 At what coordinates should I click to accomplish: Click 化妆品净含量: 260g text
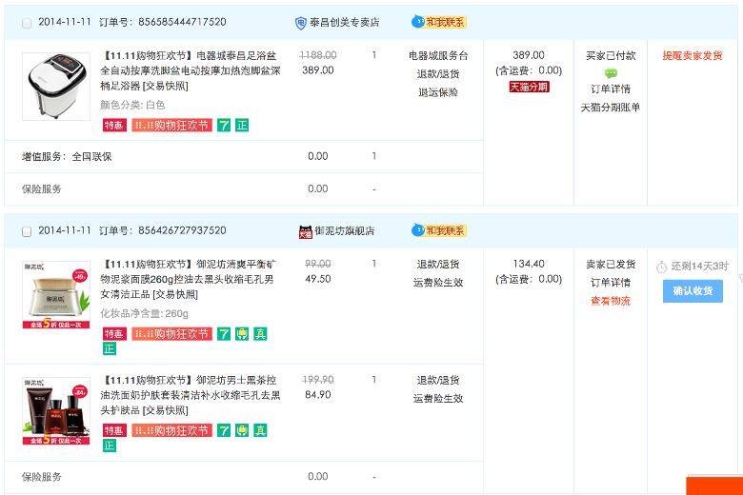144,313
